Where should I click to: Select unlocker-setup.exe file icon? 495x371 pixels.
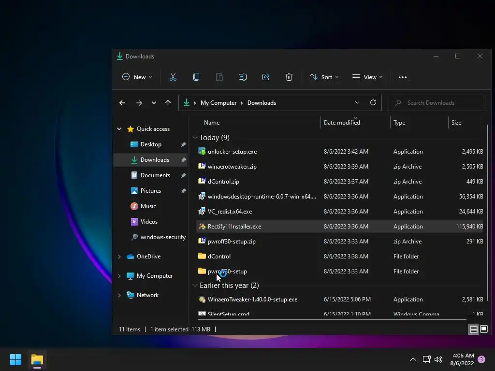[x=202, y=151]
